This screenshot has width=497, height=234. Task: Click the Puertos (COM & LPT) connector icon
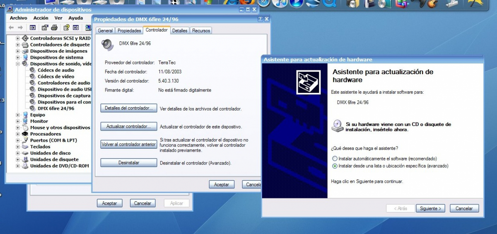click(x=25, y=140)
